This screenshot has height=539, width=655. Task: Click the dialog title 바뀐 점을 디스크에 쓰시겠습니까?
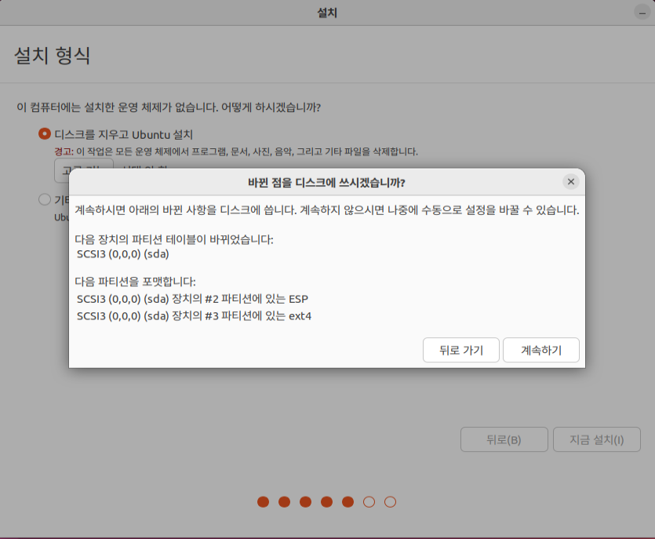[326, 183]
